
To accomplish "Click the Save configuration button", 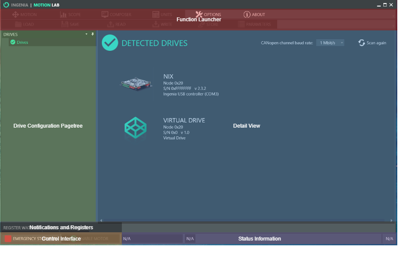I will [70, 24].
